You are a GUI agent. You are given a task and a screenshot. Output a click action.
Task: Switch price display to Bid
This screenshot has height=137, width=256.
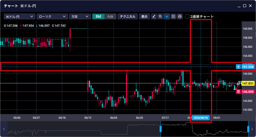(x=98, y=16)
